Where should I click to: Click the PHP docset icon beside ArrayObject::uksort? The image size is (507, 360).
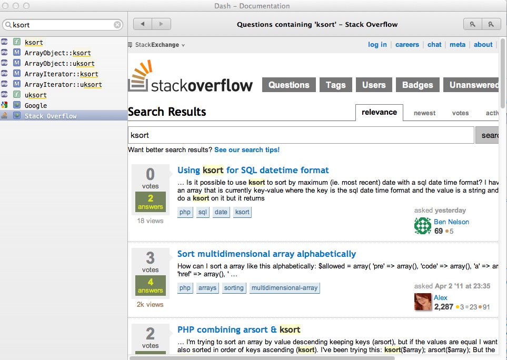pos(4,63)
